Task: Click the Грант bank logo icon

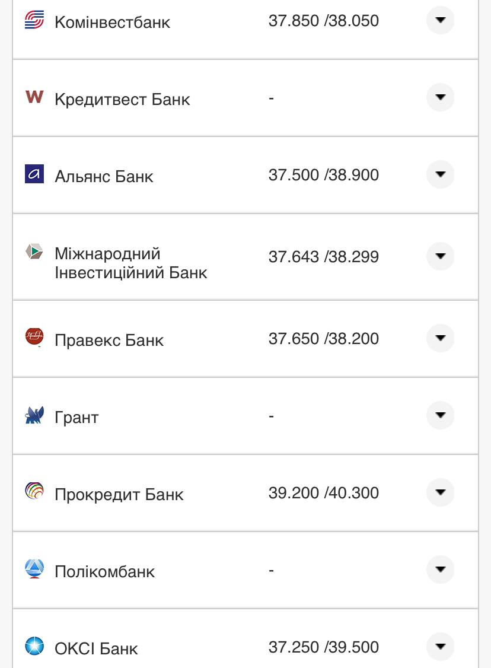Action: point(34,415)
